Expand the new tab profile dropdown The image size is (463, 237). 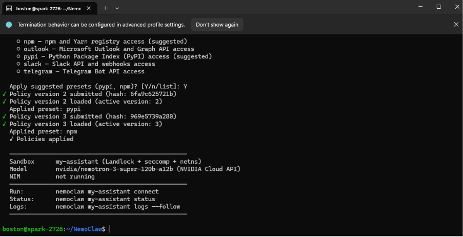click(117, 8)
